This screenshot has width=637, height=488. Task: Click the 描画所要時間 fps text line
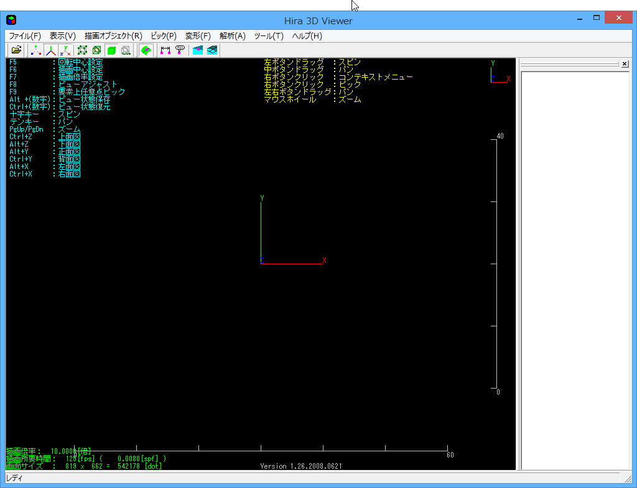point(86,458)
